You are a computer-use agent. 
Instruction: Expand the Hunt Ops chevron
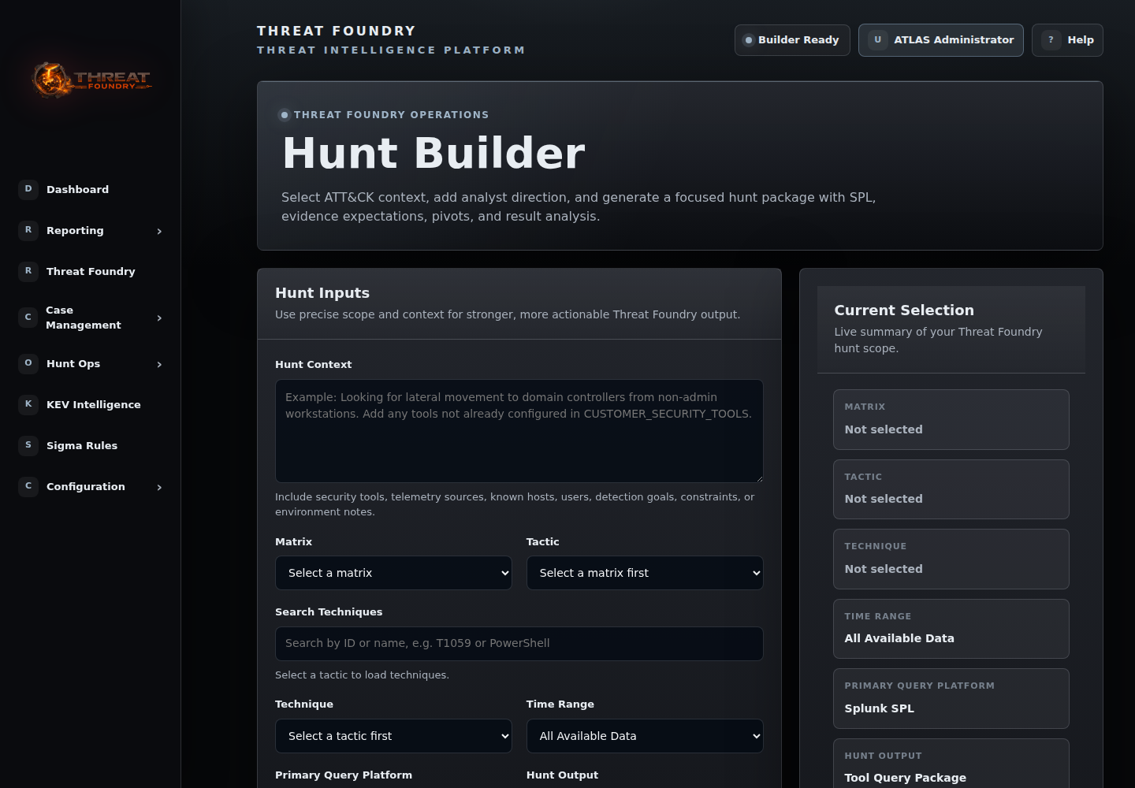coord(159,364)
